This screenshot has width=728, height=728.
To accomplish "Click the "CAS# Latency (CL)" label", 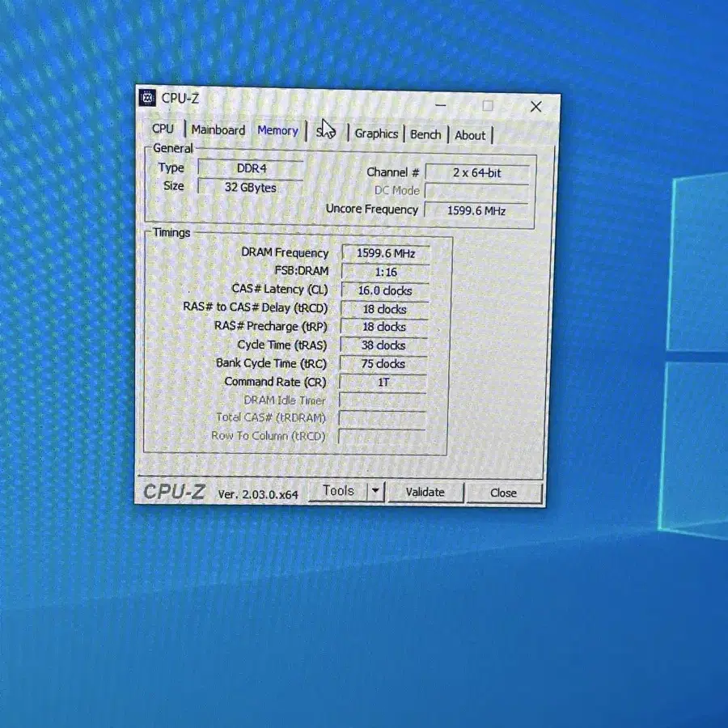I will pos(280,289).
